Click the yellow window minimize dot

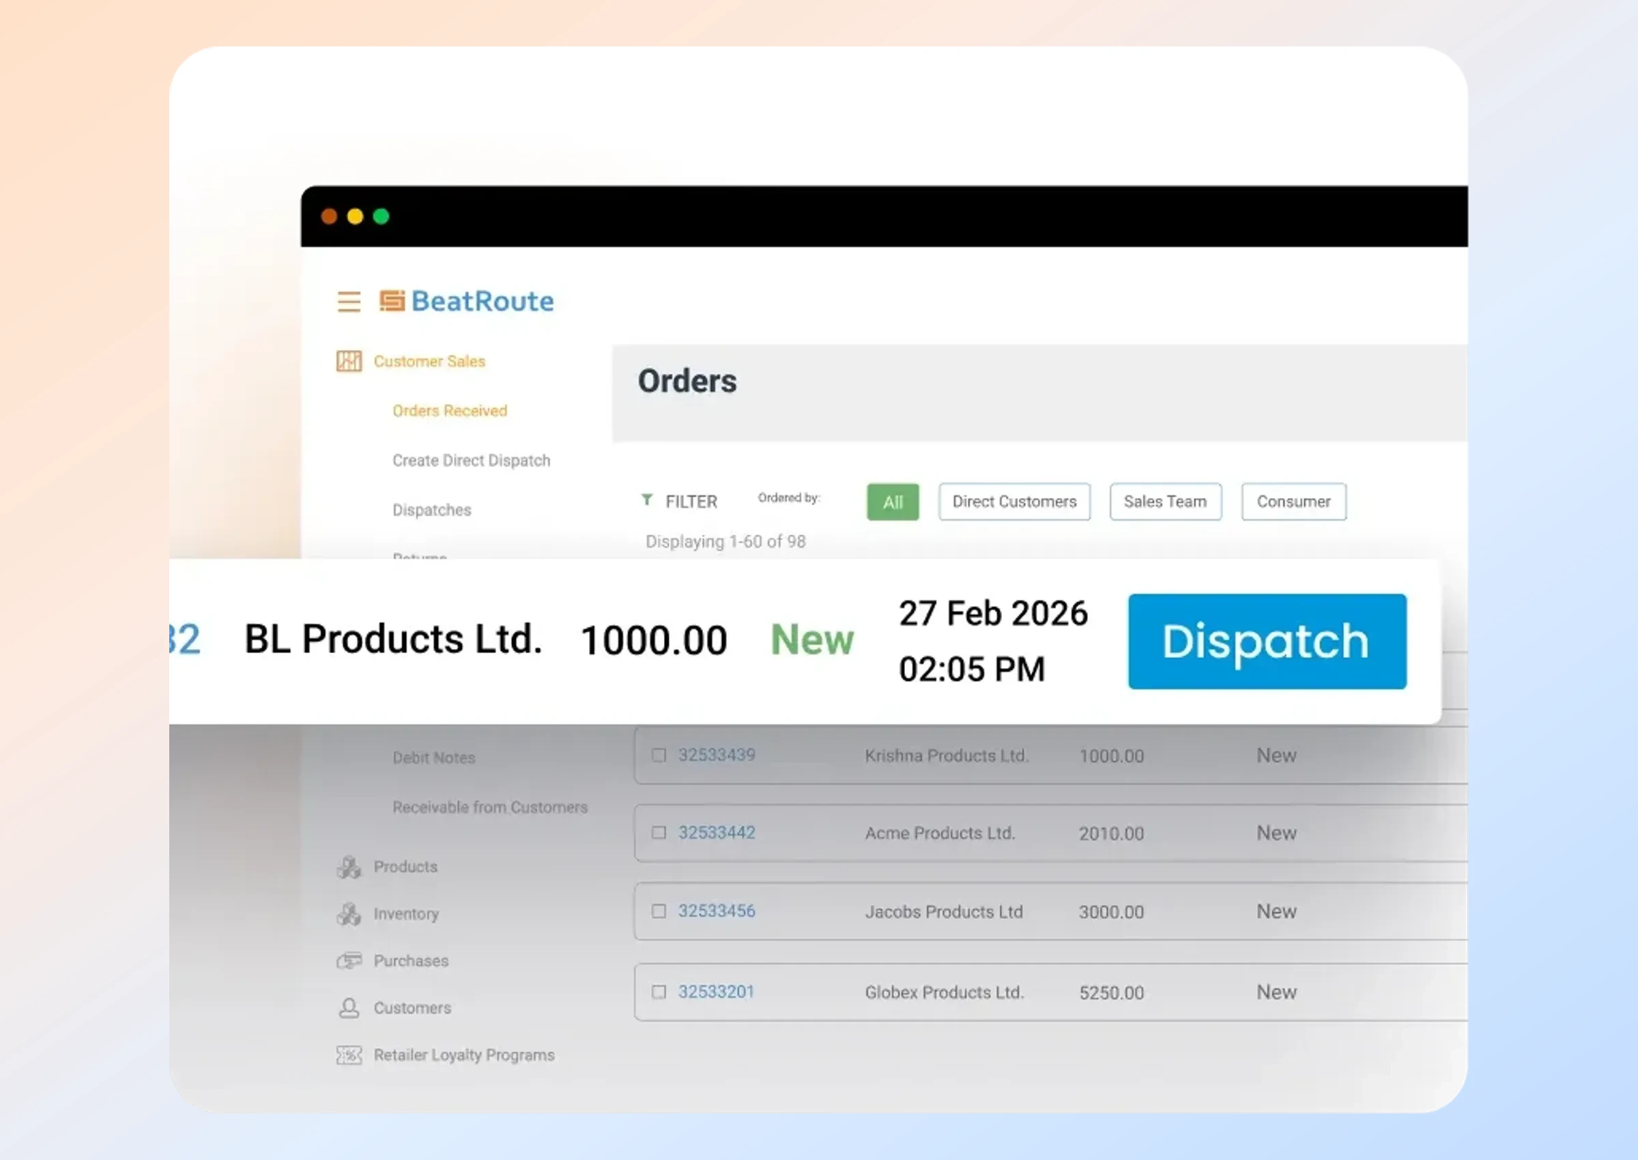[x=355, y=216]
